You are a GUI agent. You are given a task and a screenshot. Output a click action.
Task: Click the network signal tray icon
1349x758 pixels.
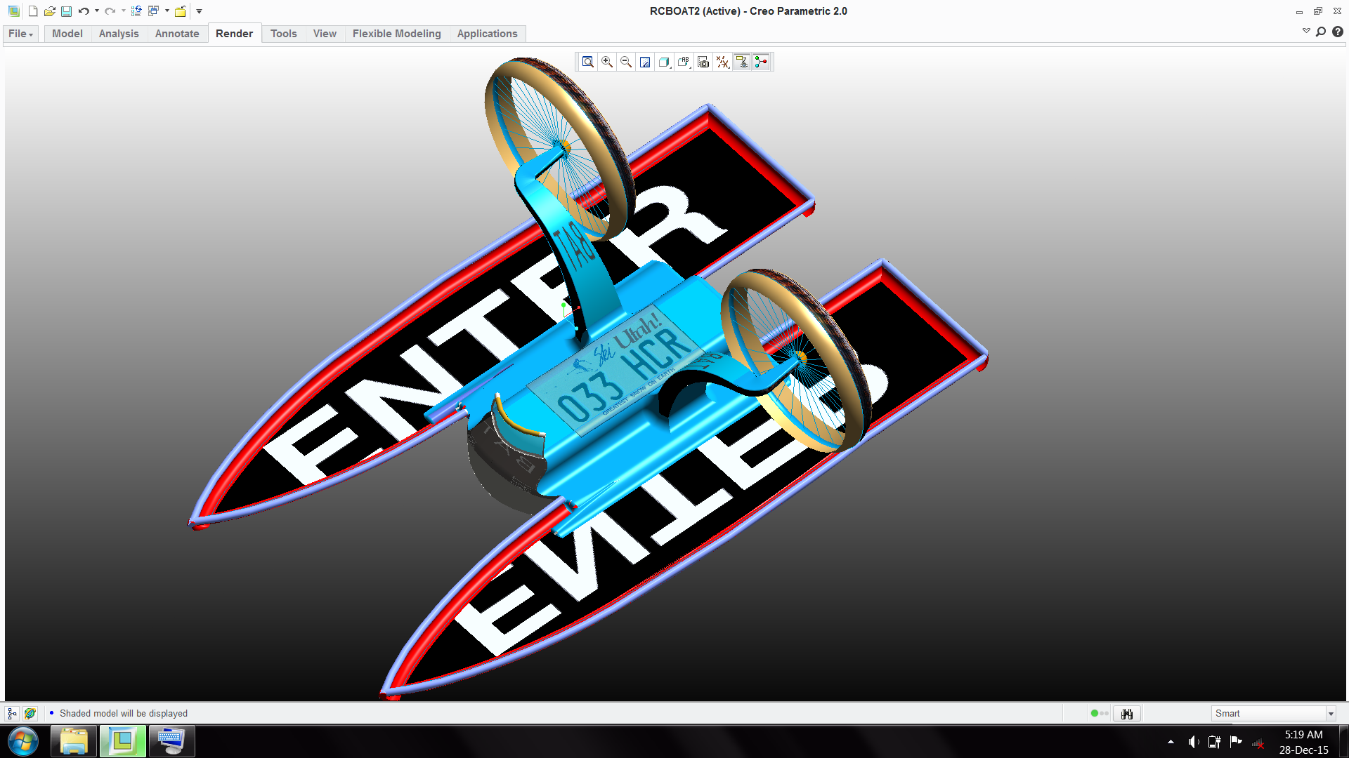coord(1258,743)
